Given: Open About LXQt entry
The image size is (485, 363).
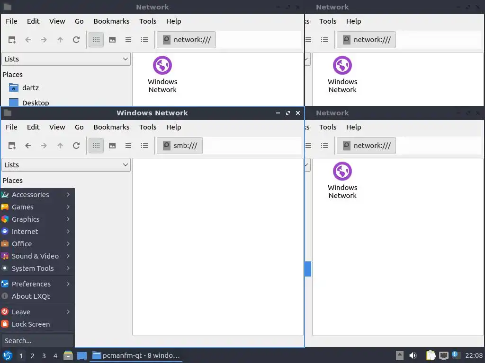Looking at the screenshot, I should [37, 296].
